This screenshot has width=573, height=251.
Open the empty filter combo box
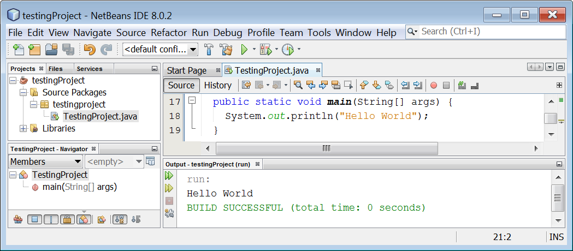(114, 162)
